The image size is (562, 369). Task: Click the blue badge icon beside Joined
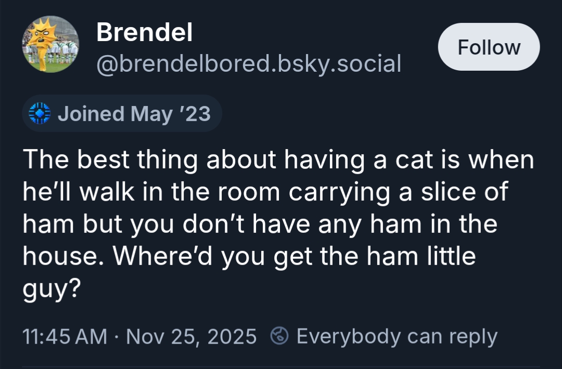coord(39,113)
